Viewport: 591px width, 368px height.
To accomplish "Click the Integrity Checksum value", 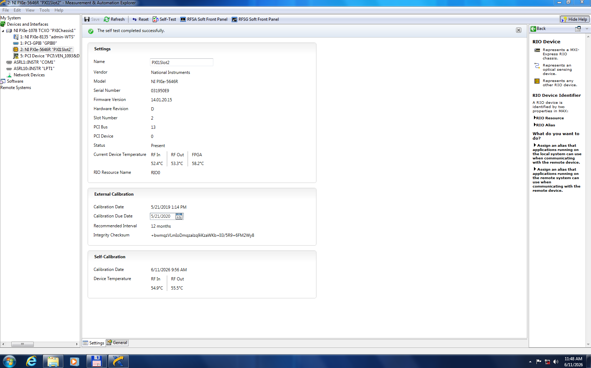I will click(202, 235).
